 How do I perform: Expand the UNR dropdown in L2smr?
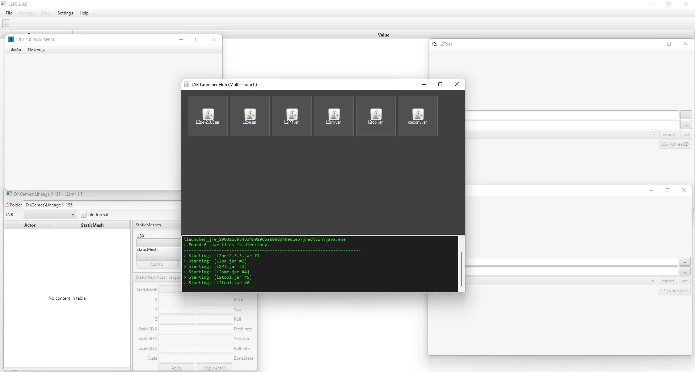pyautogui.click(x=50, y=215)
